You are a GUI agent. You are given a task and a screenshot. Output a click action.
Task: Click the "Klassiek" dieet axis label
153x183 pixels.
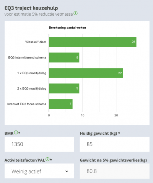[x=36, y=42]
